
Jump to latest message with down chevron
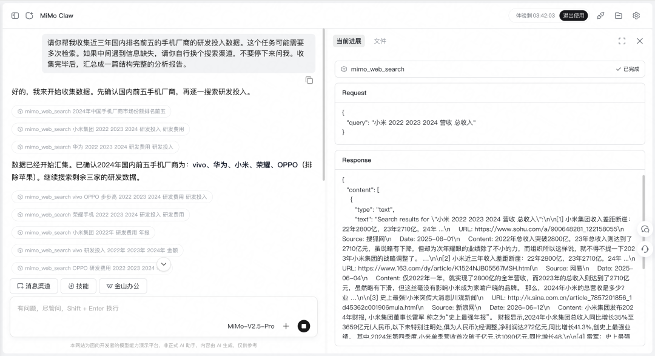point(164,264)
